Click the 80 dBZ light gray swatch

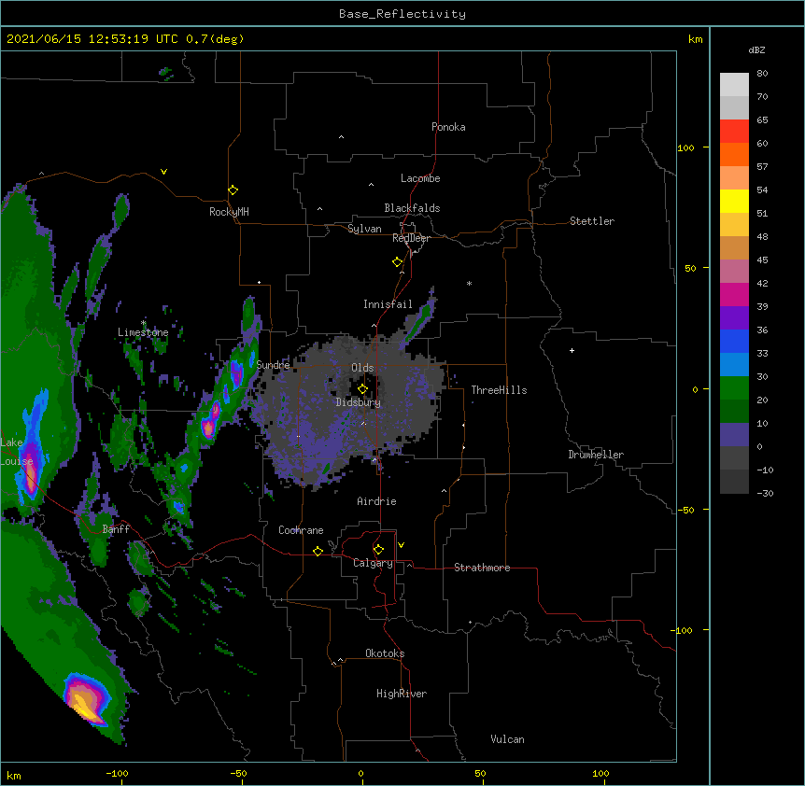[734, 84]
